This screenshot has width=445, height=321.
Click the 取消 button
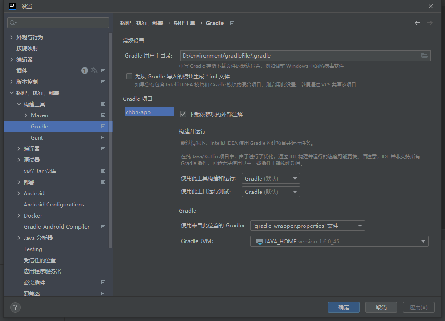[x=381, y=307]
